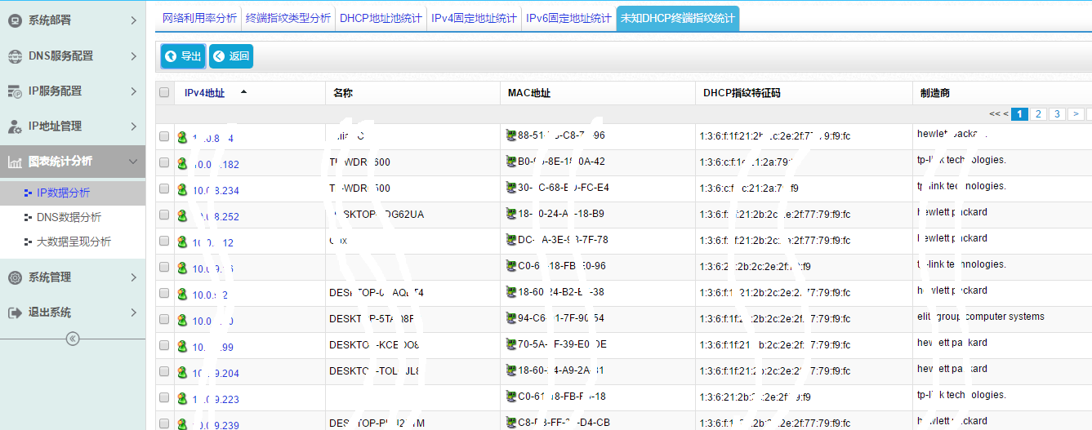The height and width of the screenshot is (430, 1092).
Task: Click network card icon beside MAC 88-51 row
Action: pyautogui.click(x=511, y=135)
